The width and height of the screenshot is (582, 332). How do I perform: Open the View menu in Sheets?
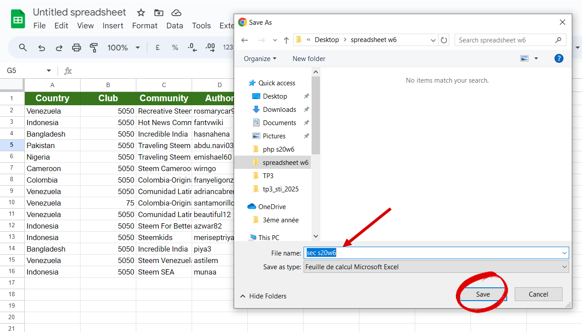click(x=85, y=26)
